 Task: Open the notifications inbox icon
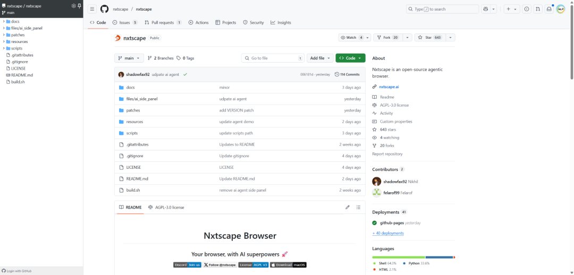click(x=548, y=9)
